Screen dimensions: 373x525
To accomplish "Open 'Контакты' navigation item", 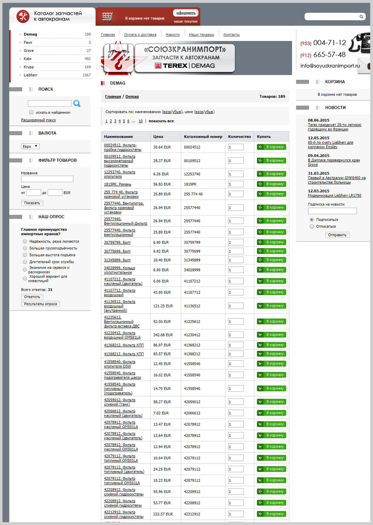I will tap(231, 35).
